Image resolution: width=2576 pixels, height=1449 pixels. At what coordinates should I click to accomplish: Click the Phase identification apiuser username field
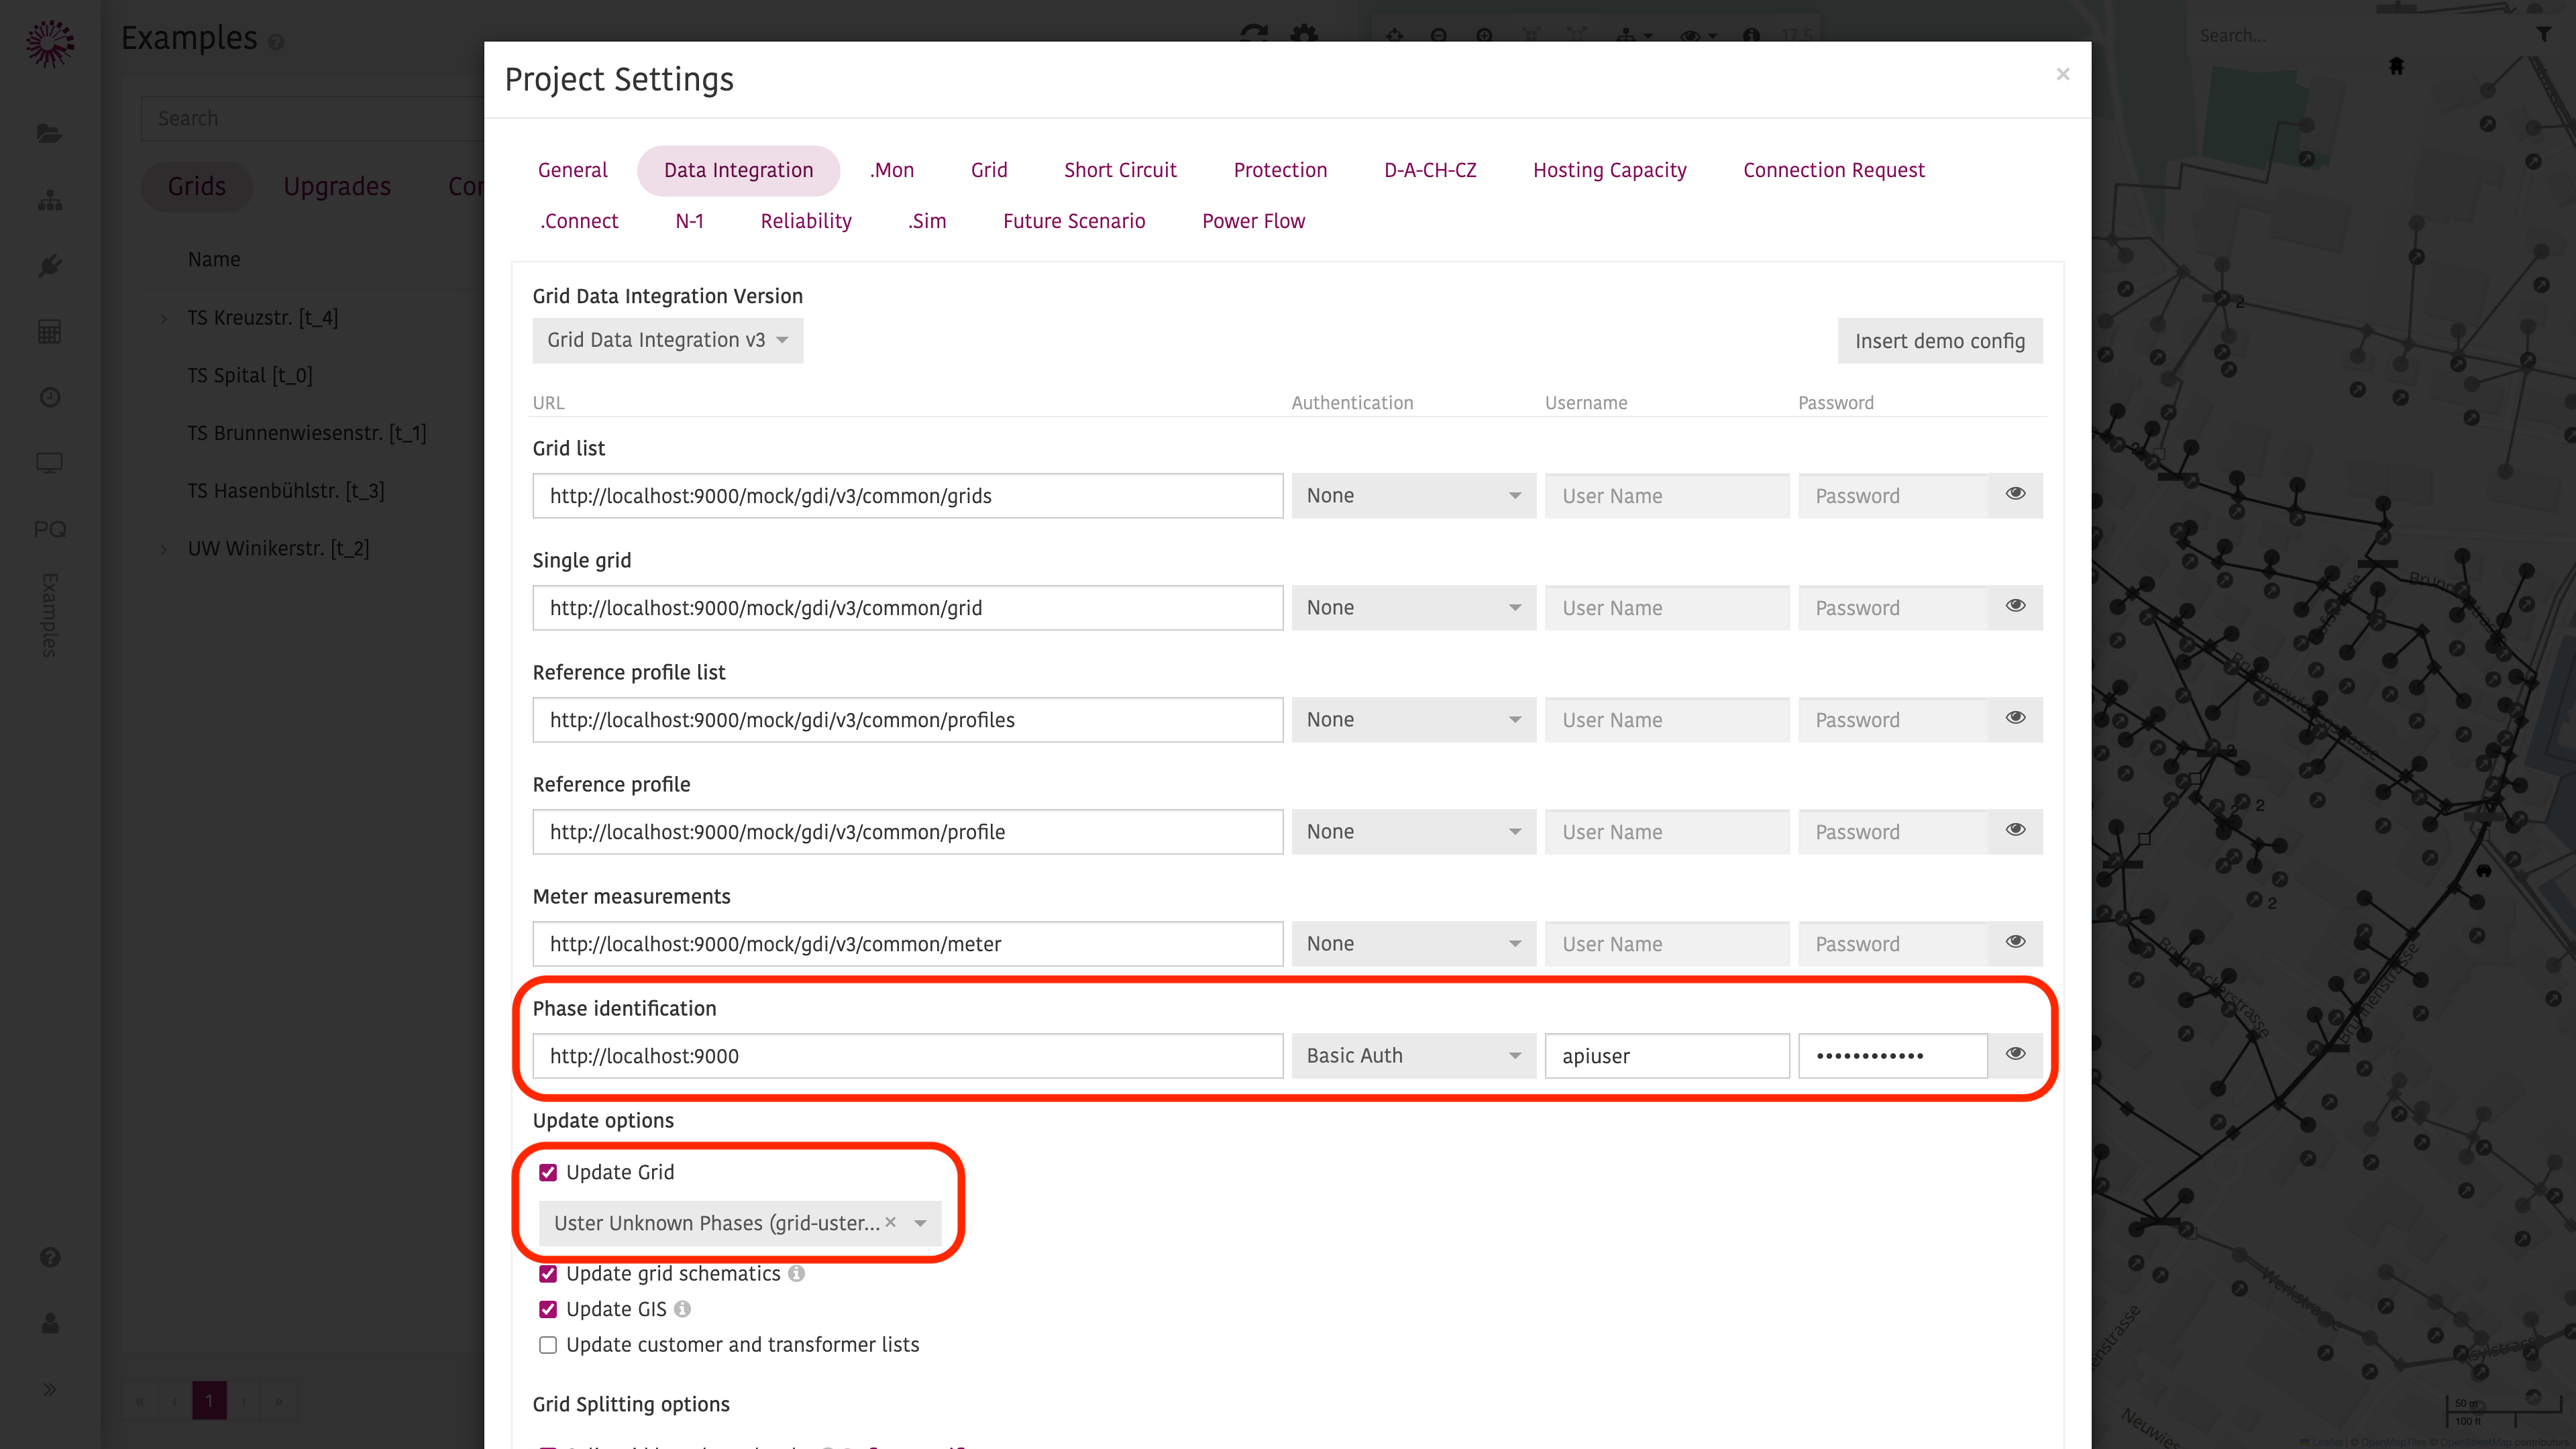(x=1667, y=1056)
